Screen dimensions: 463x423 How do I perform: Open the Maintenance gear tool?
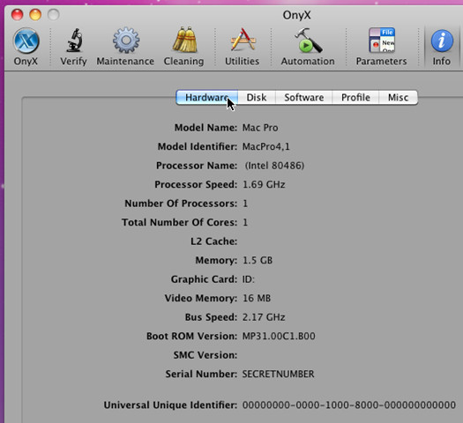tap(125, 47)
